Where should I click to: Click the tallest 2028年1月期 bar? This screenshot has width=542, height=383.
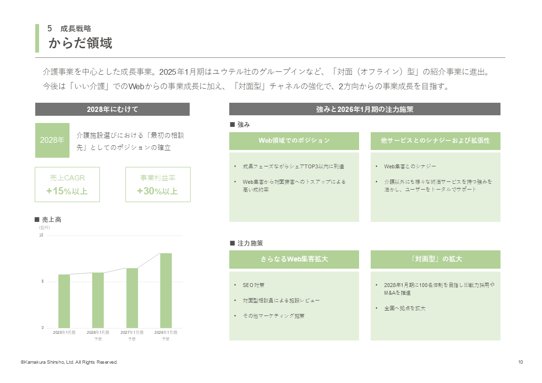click(x=166, y=290)
